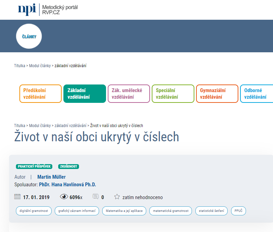Click the star rating icon
The height and width of the screenshot is (232, 273).
117,197
